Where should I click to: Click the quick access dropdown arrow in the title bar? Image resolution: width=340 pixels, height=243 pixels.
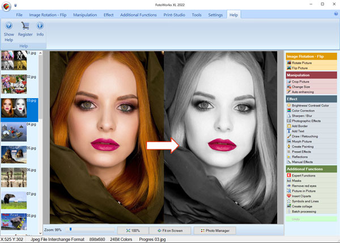click(x=15, y=5)
